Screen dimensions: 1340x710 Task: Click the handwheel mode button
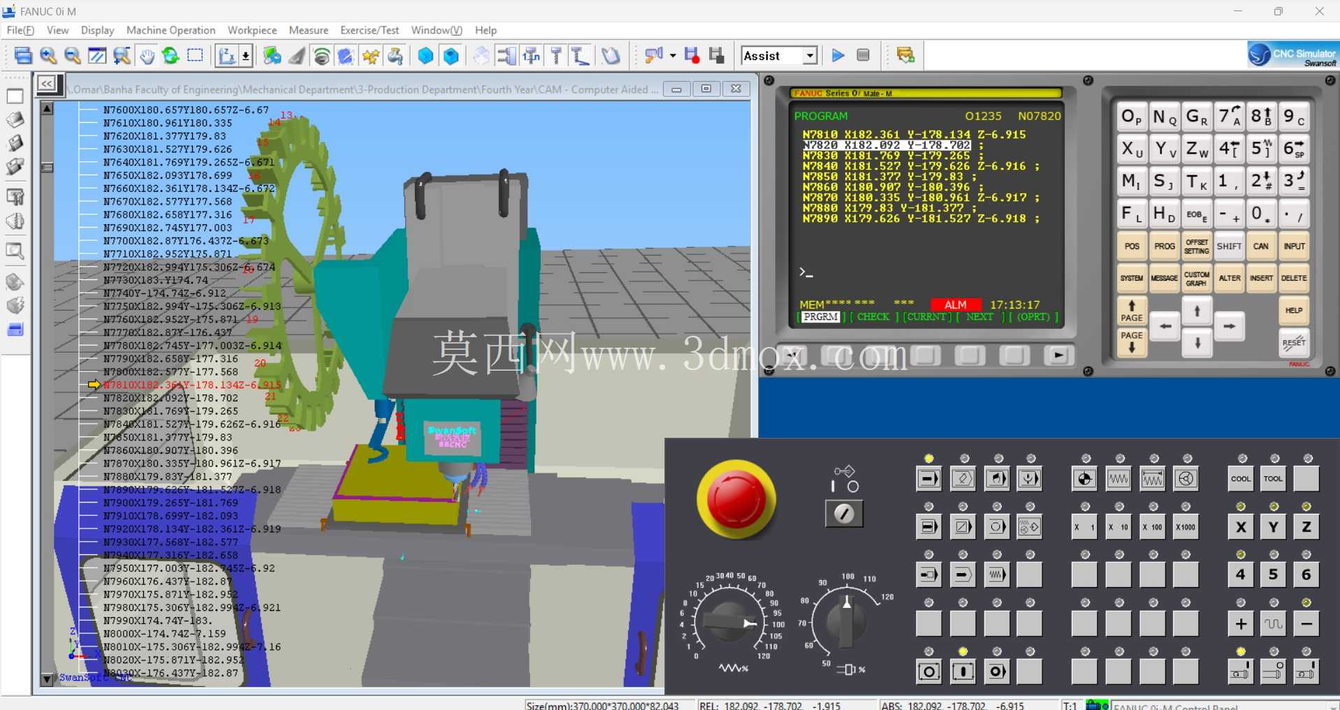[x=1186, y=479]
